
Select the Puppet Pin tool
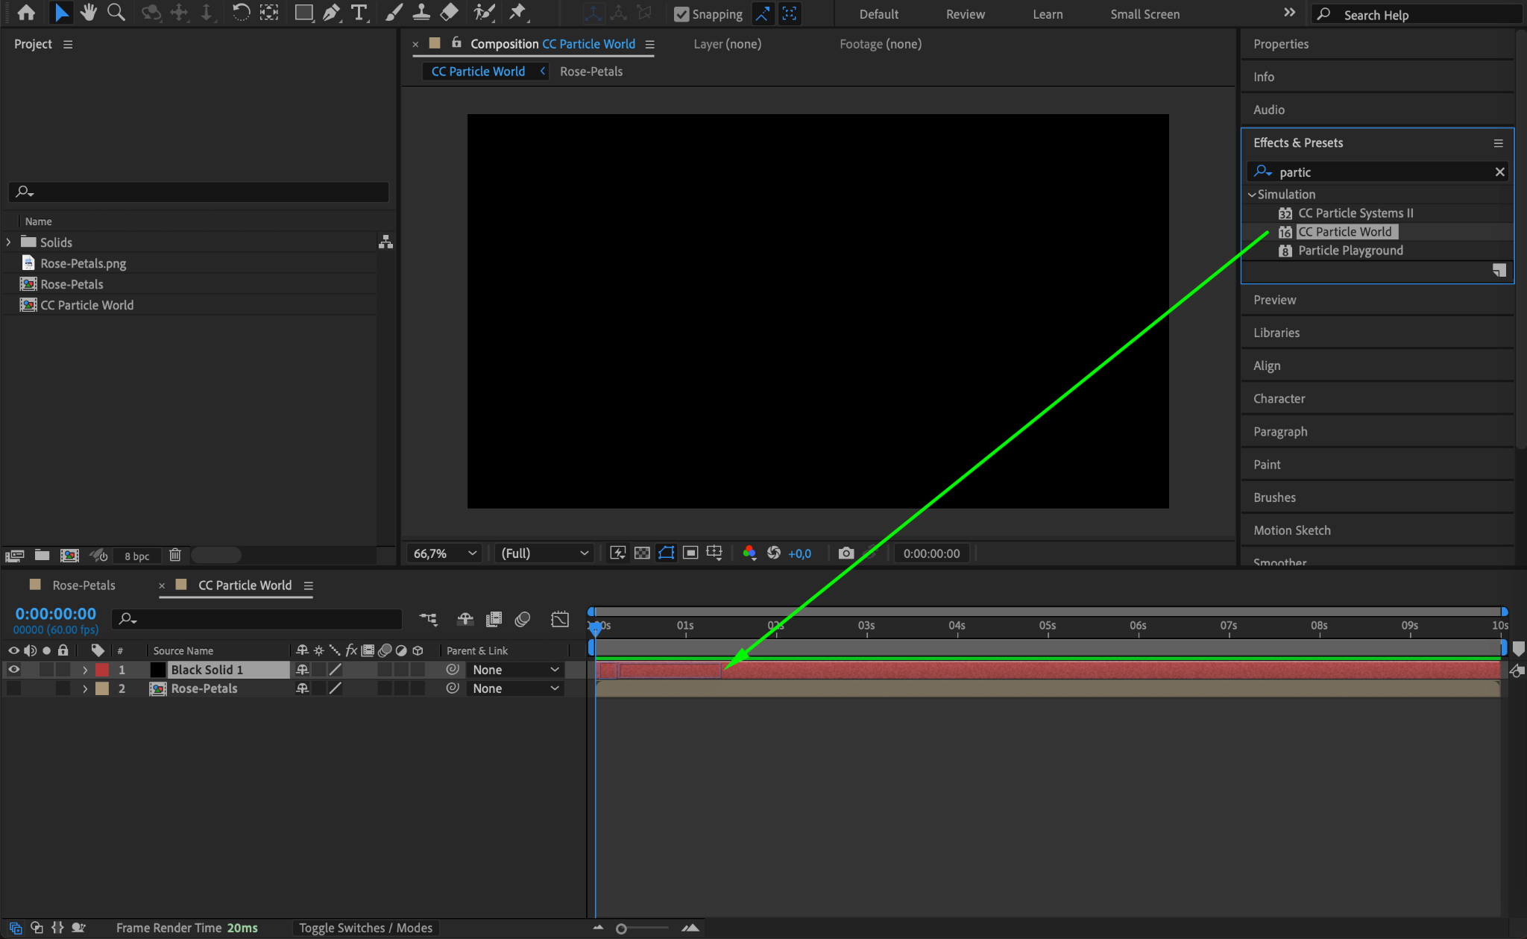tap(517, 13)
